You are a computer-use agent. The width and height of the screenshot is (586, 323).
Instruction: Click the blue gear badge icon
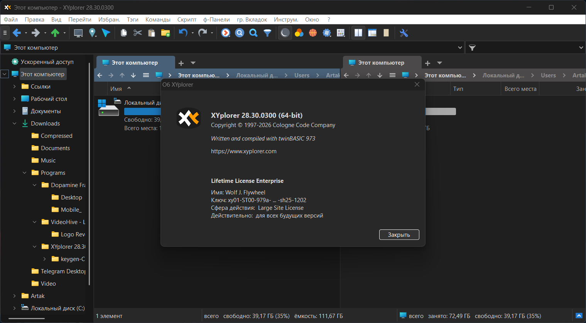[327, 33]
